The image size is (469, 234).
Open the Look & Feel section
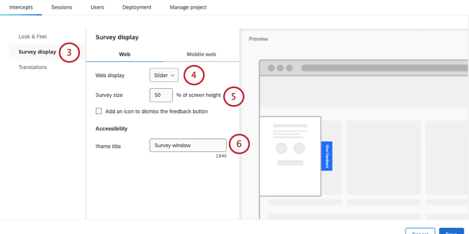coord(33,36)
